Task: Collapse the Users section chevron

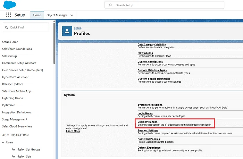Action: tap(3, 142)
